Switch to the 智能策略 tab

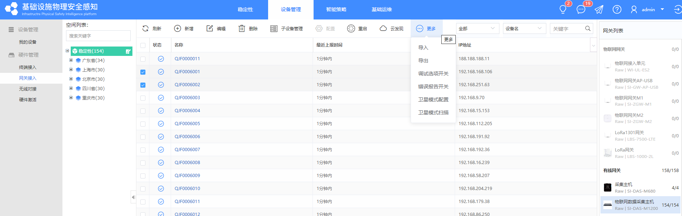(x=336, y=9)
